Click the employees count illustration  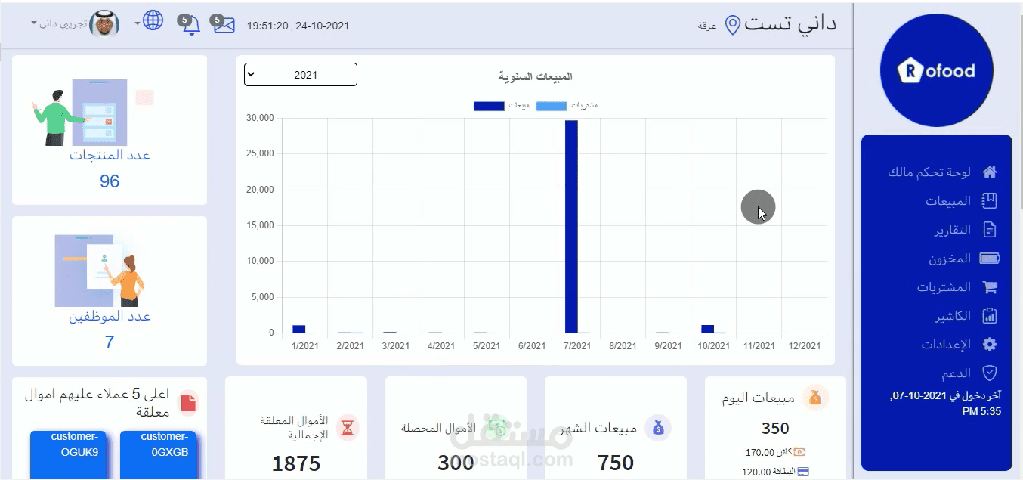(x=100, y=271)
